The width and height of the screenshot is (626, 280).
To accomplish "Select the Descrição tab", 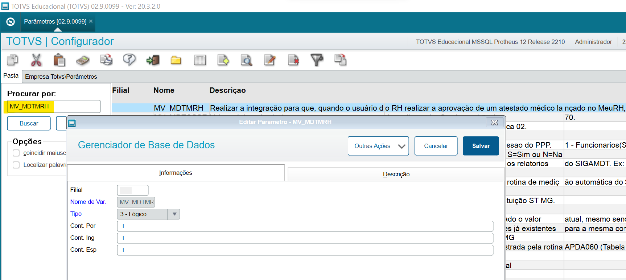I will [396, 174].
